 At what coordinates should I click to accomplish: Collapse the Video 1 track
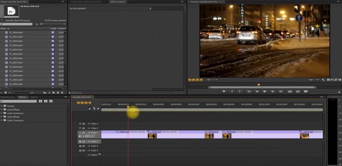click(x=89, y=133)
